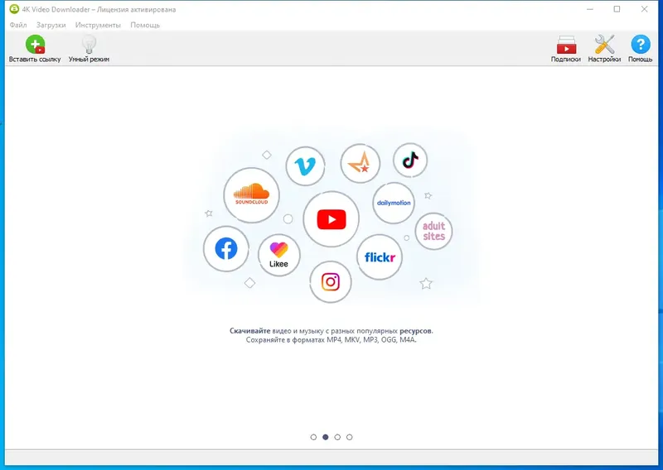Select the first slide indicator dot
This screenshot has width=663, height=470.
coord(313,437)
